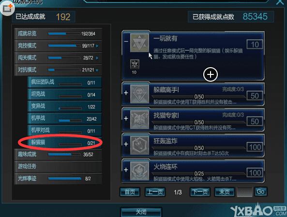Select the 机甲战 sub-category
Viewport: 287px width, 217px height.
pos(64,118)
